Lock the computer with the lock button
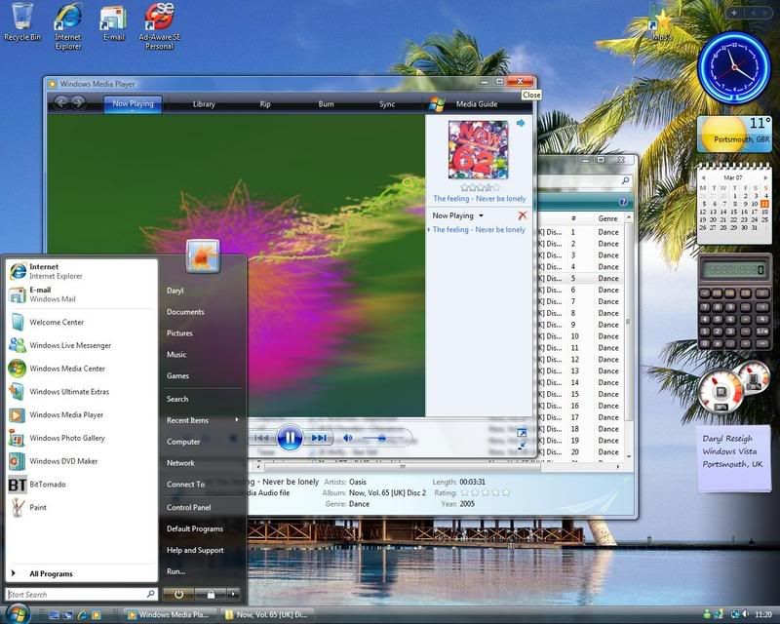This screenshot has height=624, width=780. point(211,594)
